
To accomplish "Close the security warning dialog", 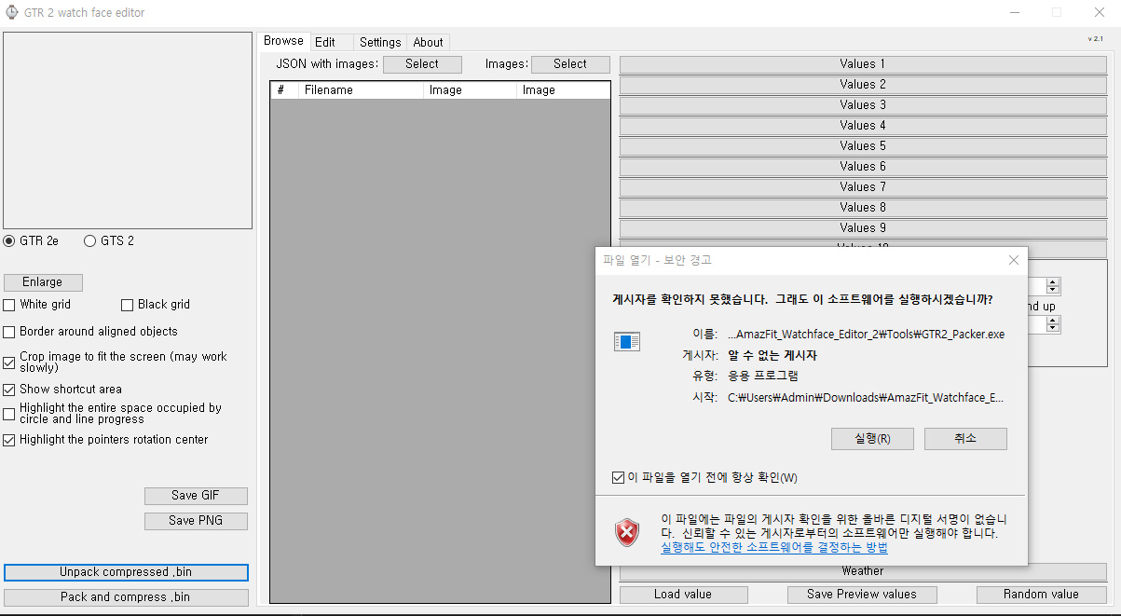I will point(1013,261).
